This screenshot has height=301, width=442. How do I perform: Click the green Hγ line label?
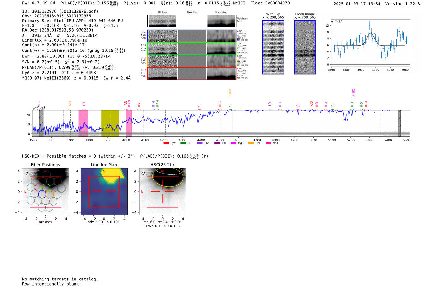pyautogui.click(x=230, y=106)
